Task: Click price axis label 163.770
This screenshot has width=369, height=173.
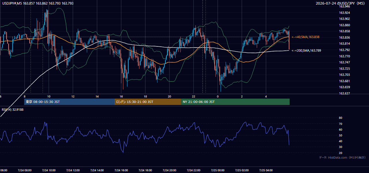Action: pos(345,56)
